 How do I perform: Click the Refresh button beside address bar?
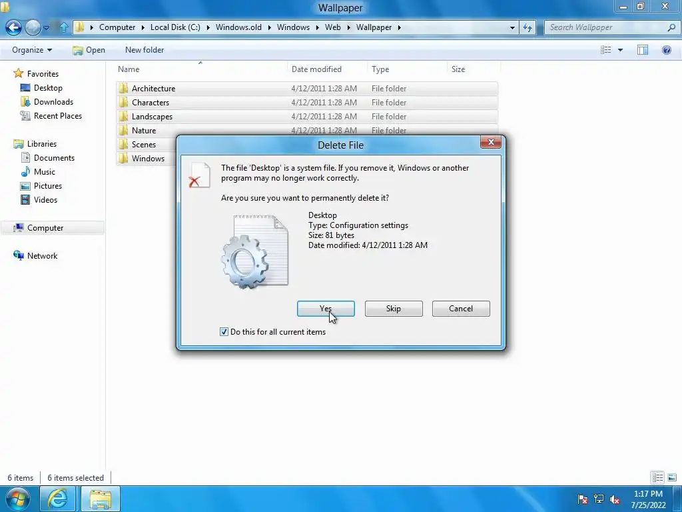click(x=527, y=27)
